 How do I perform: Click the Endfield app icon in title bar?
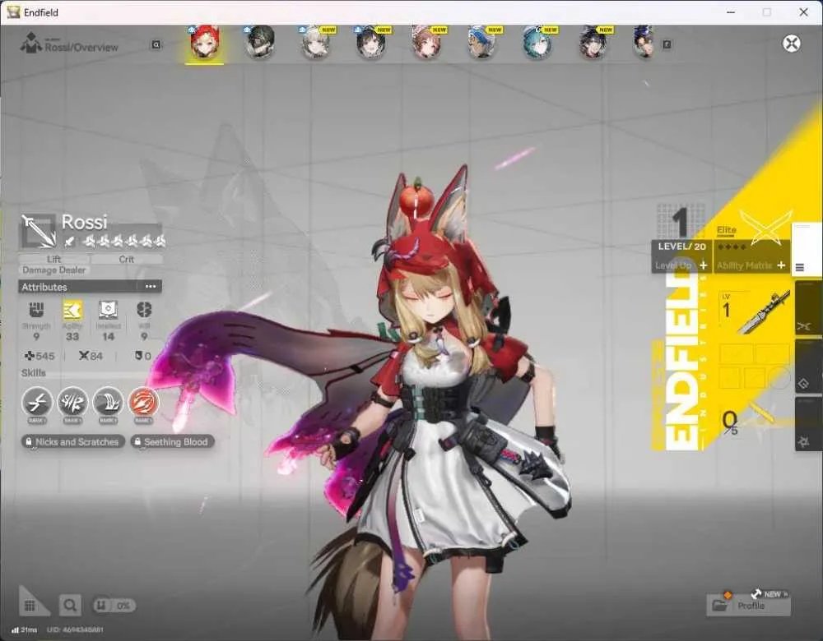(13, 12)
